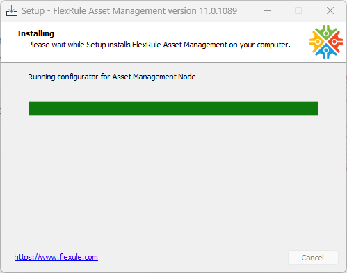The image size is (347, 273).
Task: Select the red right segment of FlexRule logo
Action: [x=336, y=42]
